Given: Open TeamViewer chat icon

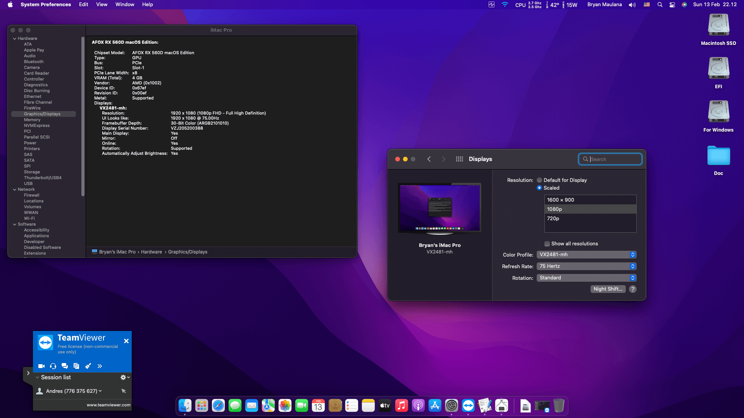Looking at the screenshot, I should (65, 366).
